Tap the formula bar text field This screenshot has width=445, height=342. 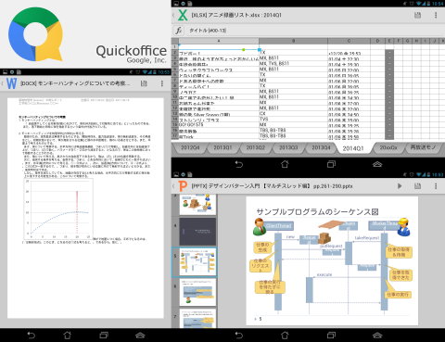[314, 31]
